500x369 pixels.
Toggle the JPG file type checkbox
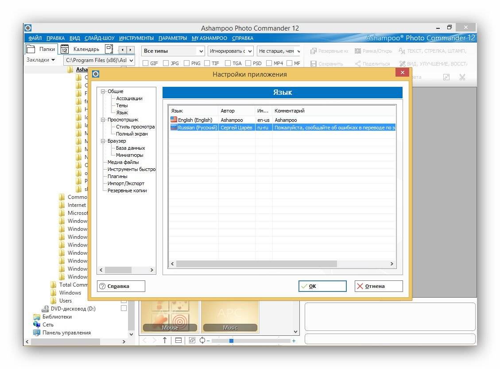tap(166, 63)
